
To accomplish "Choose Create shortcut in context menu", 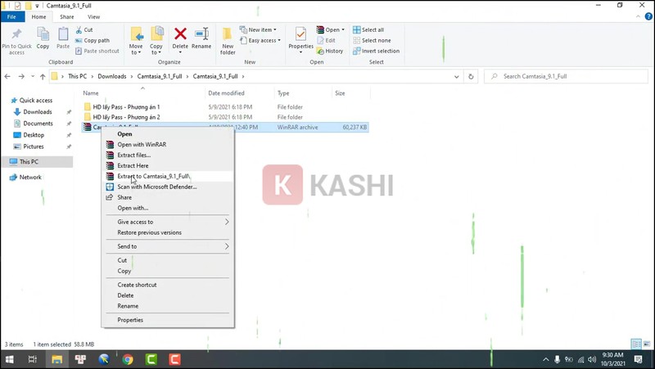I will (x=168, y=285).
